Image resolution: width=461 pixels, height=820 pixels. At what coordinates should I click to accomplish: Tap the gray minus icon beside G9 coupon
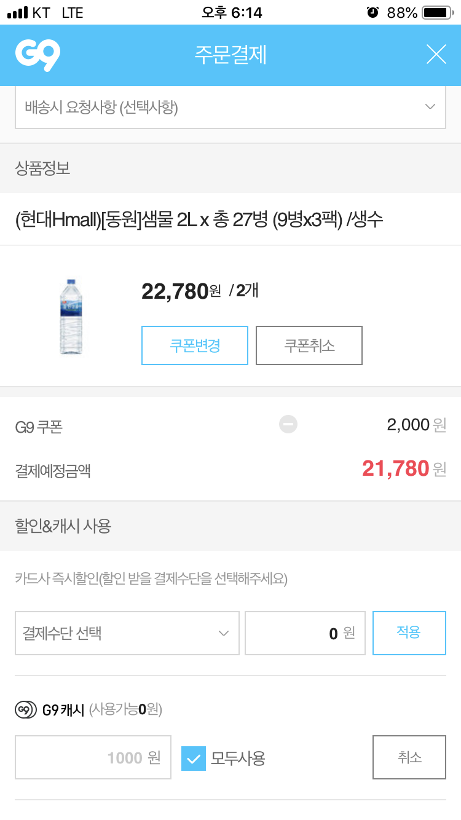tap(288, 424)
